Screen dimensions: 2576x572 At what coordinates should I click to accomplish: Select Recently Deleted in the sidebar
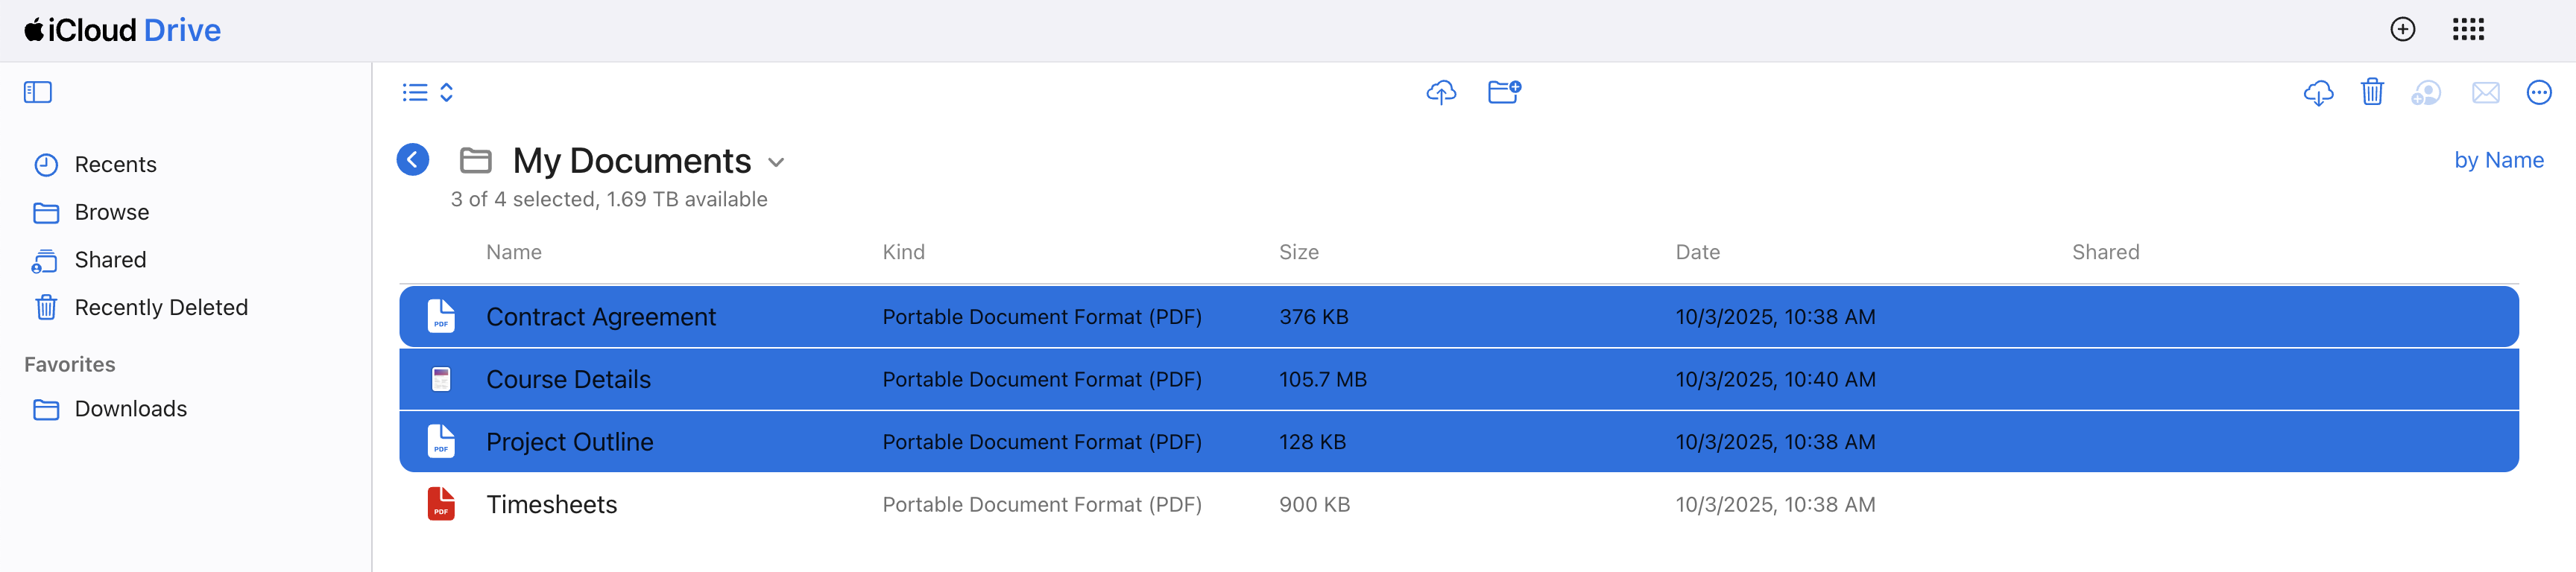[160, 308]
